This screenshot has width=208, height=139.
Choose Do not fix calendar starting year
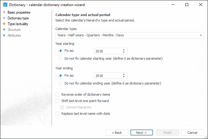pyautogui.click(x=61, y=58)
